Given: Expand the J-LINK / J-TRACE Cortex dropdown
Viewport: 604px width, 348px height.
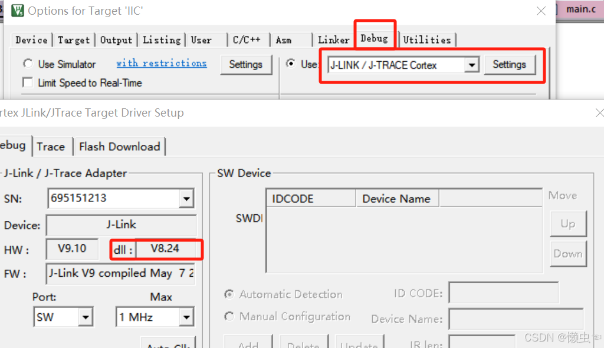Looking at the screenshot, I should point(472,65).
